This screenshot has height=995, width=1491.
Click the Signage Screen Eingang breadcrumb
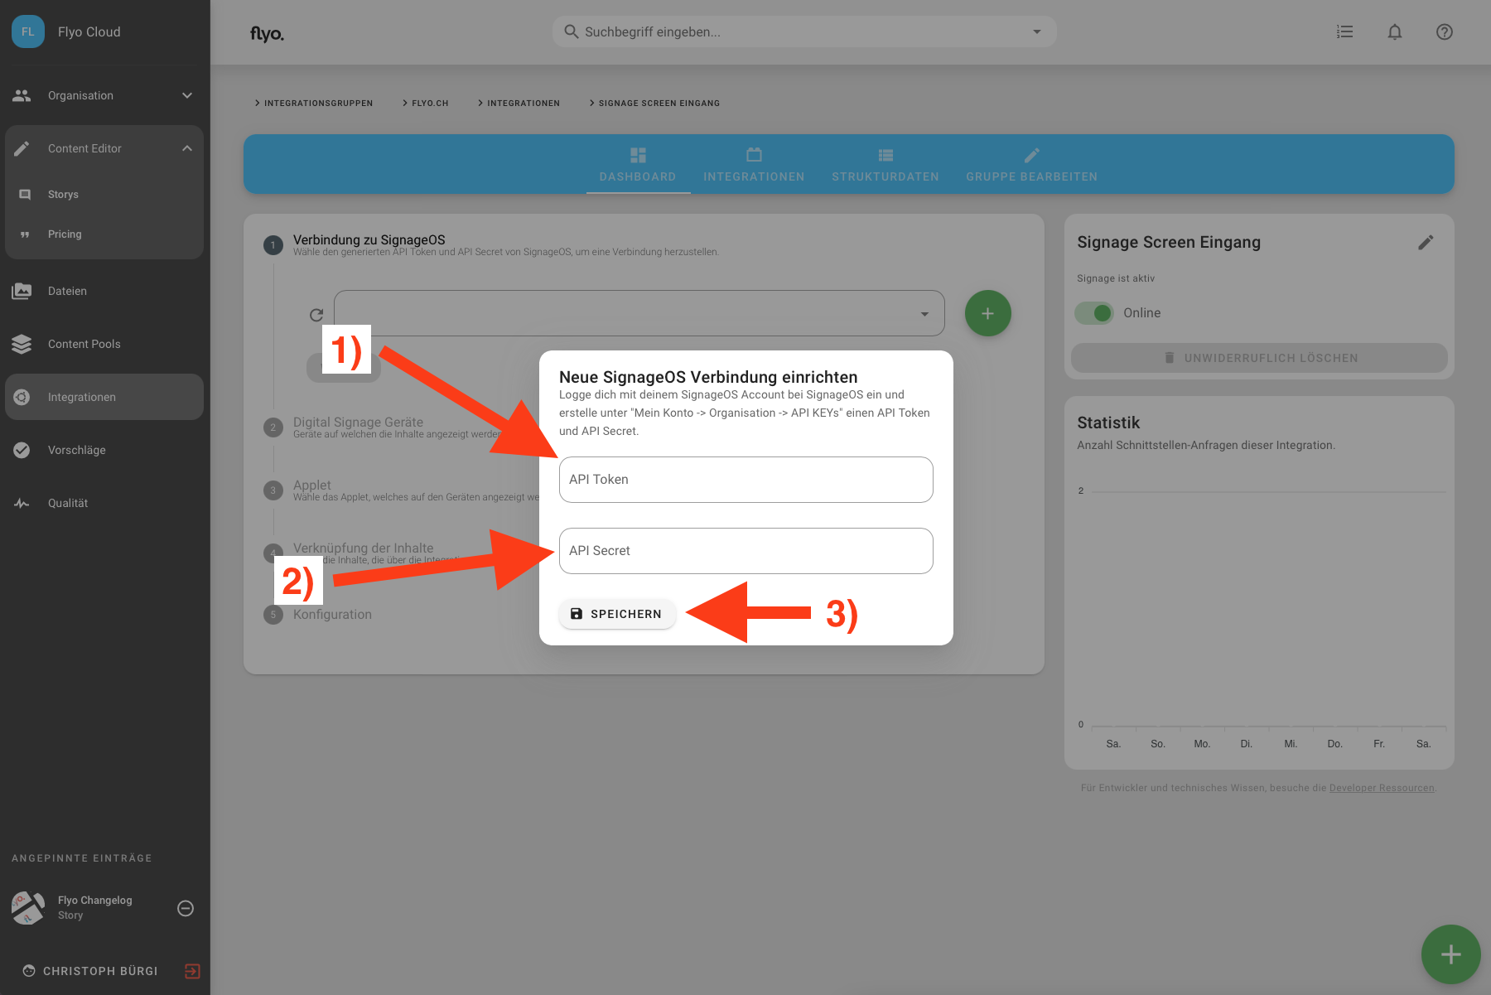coord(655,103)
